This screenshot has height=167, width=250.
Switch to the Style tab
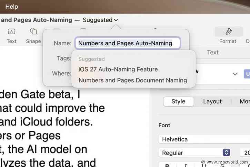click(x=178, y=101)
